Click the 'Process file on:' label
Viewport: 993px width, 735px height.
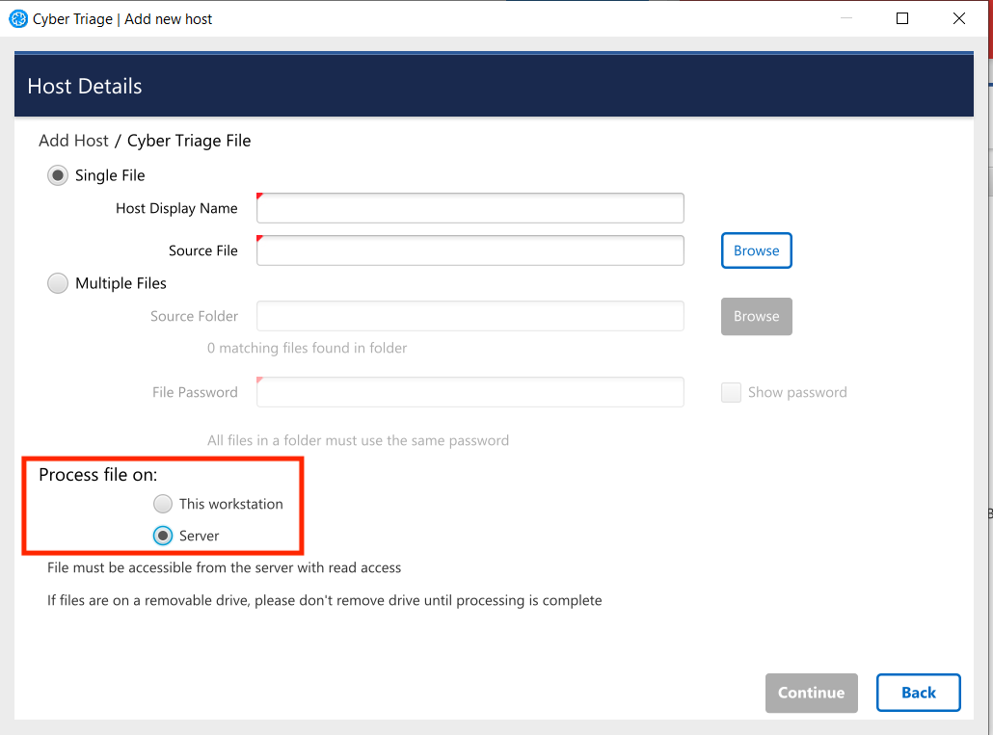tap(98, 474)
